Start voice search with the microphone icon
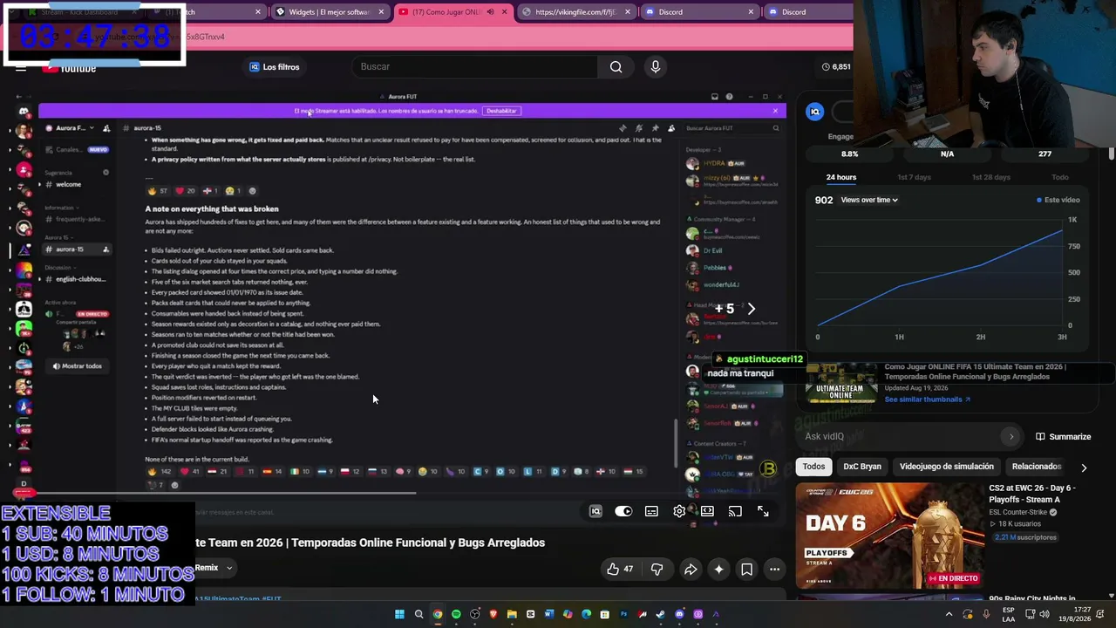The image size is (1116, 628). 656,67
